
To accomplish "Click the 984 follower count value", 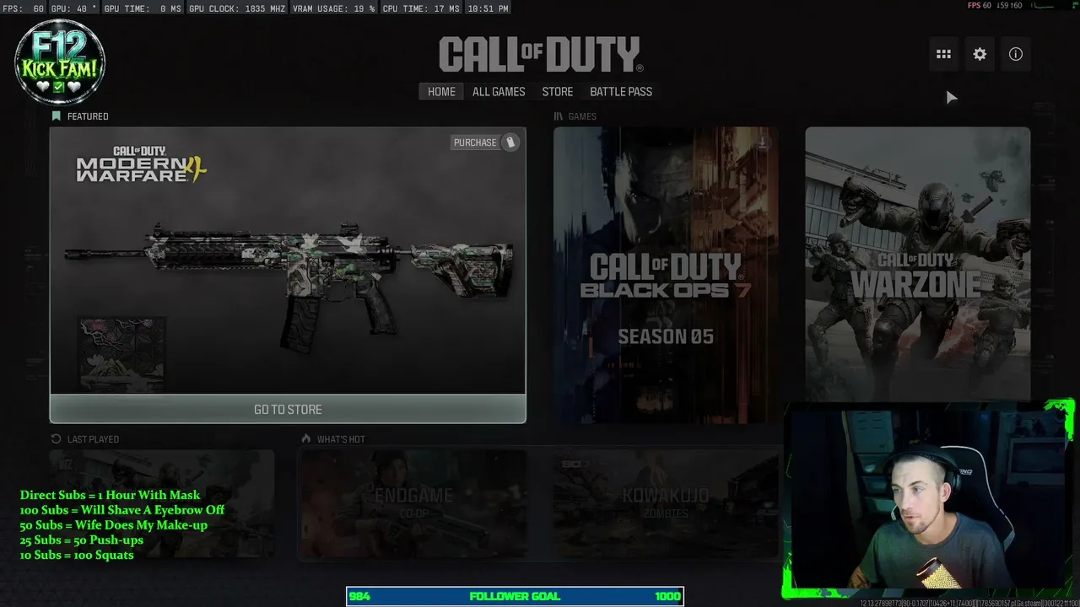I will pos(359,596).
